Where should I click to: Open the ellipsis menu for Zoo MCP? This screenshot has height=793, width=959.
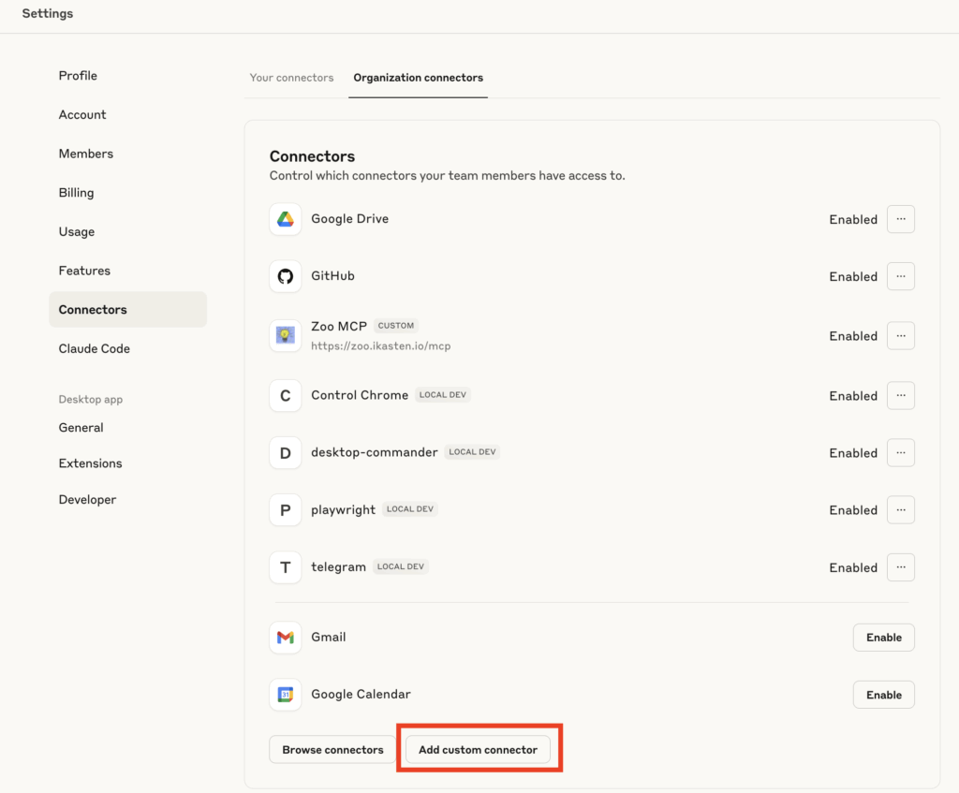click(x=900, y=335)
